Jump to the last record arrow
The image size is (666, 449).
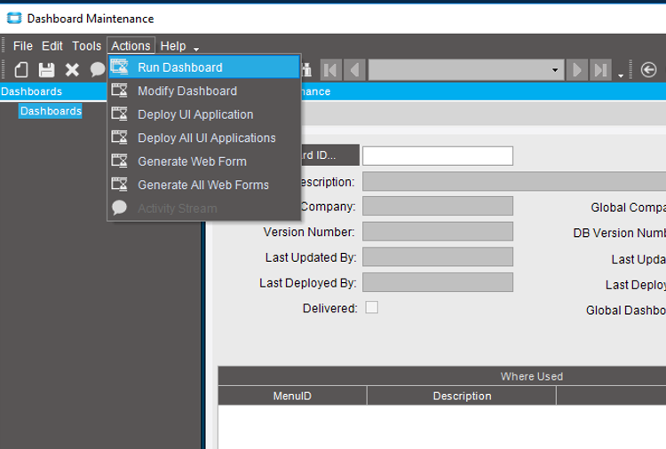pos(600,69)
